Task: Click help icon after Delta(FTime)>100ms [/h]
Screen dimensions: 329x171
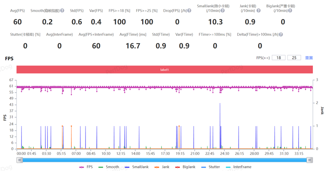Action: 281,35
